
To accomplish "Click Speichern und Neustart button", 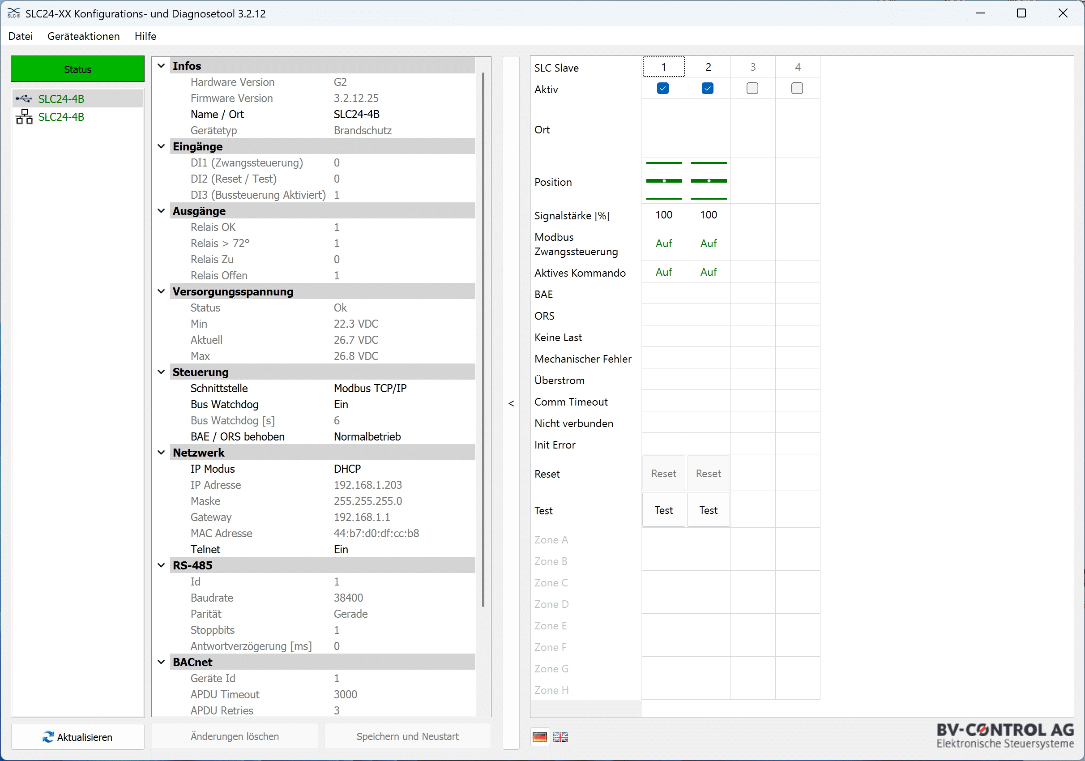I will pyautogui.click(x=407, y=736).
